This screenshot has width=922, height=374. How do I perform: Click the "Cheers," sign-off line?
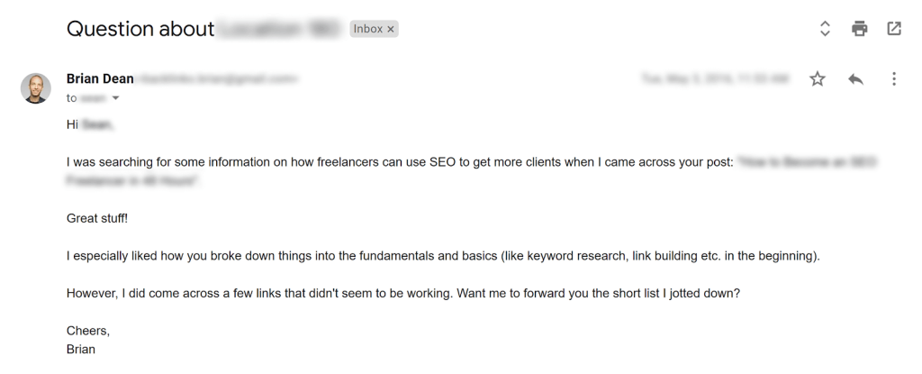pyautogui.click(x=87, y=331)
